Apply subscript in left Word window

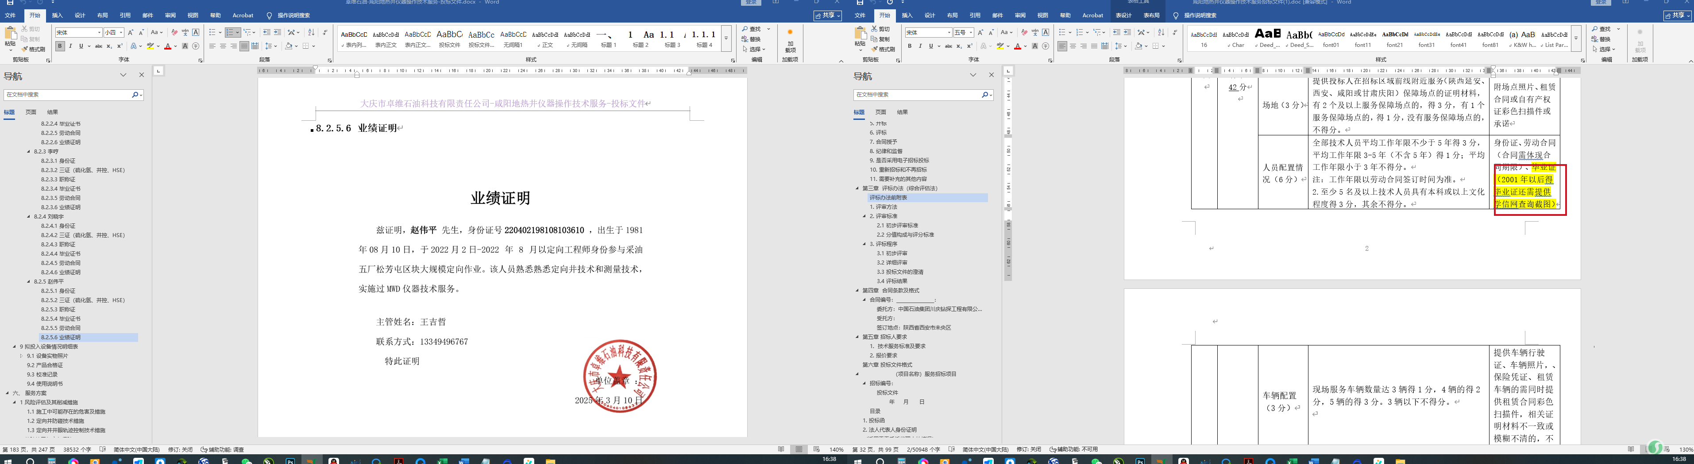click(x=109, y=46)
